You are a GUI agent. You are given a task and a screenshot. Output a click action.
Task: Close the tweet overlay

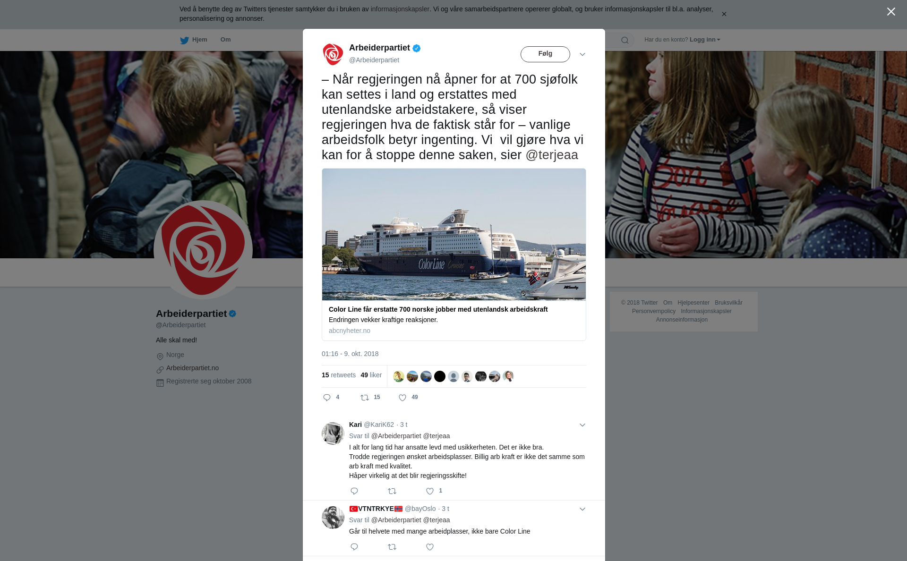891,11
